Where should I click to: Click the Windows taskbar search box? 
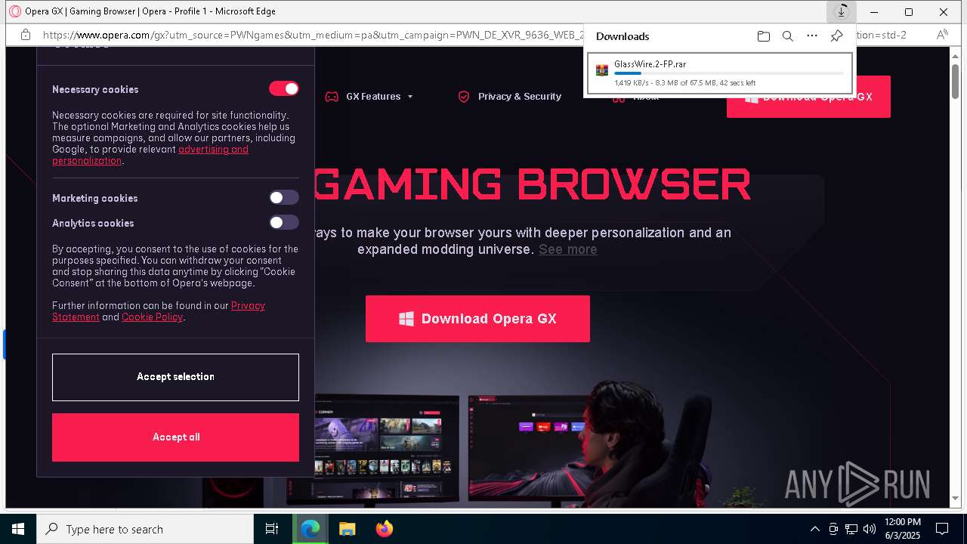click(x=145, y=529)
